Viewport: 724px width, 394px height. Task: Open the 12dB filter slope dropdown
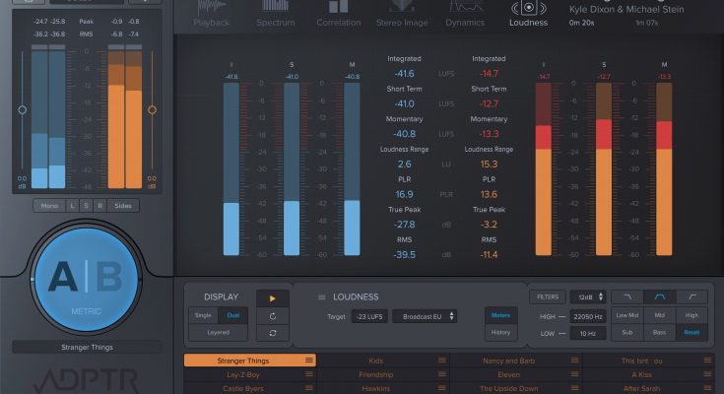click(586, 296)
